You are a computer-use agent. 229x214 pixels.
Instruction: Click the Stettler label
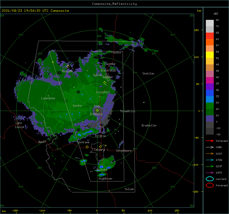[148, 74]
